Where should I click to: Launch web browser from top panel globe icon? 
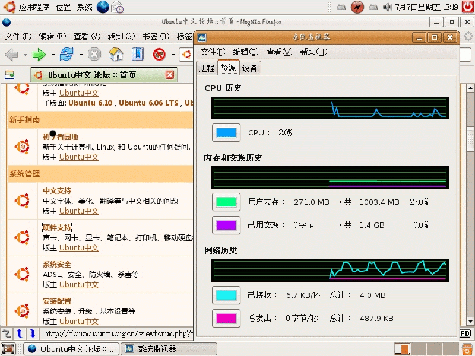(x=103, y=7)
